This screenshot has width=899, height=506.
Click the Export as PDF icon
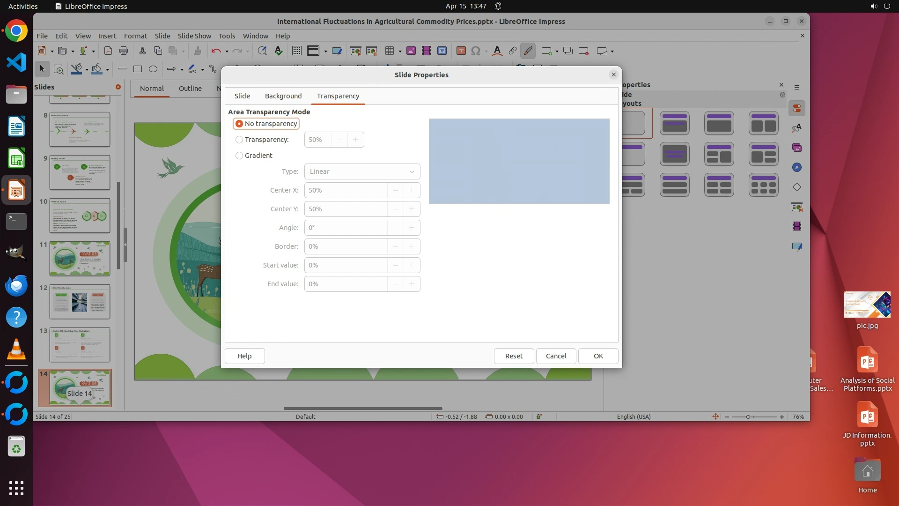pyautogui.click(x=108, y=51)
